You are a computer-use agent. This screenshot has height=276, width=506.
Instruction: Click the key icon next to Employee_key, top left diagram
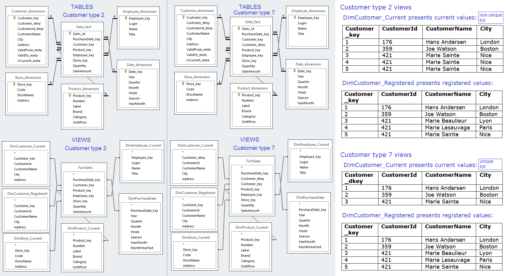pyautogui.click(x=126, y=18)
